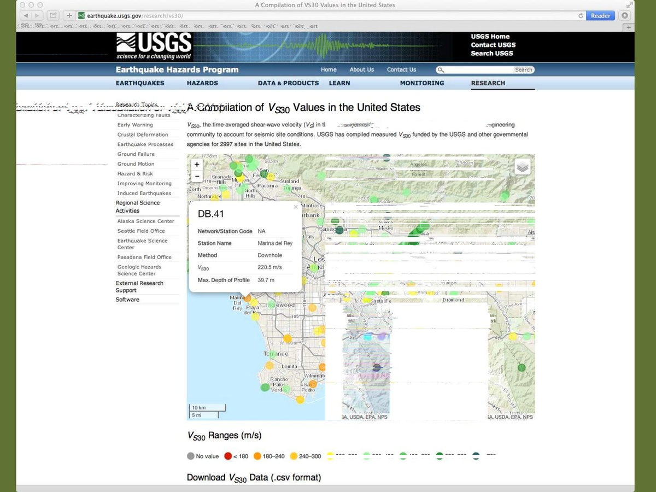Click the Reader button in address bar
Image resolution: width=656 pixels, height=492 pixels.
pyautogui.click(x=600, y=16)
